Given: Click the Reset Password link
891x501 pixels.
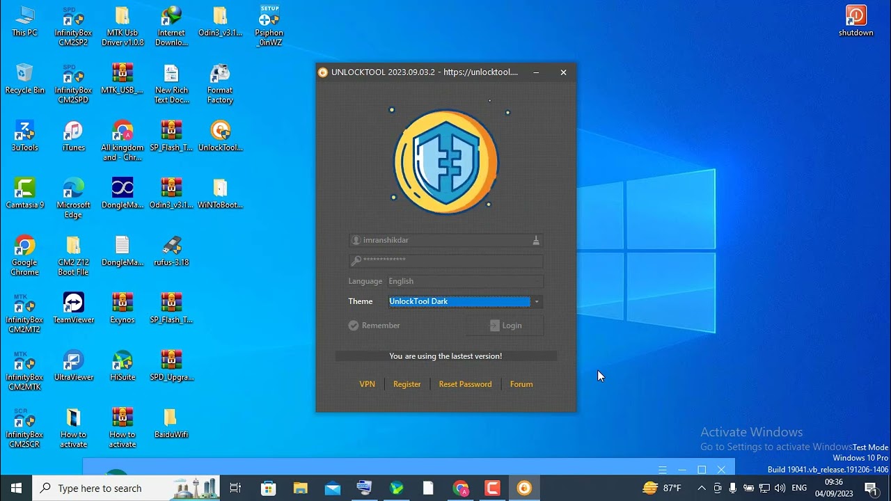Looking at the screenshot, I should (x=465, y=384).
